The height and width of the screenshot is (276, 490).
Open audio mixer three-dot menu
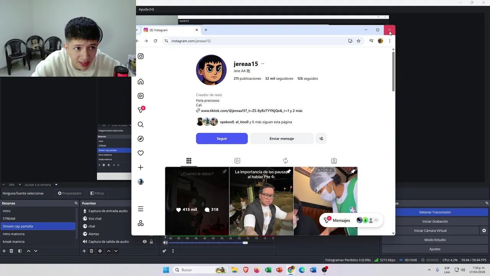tap(173, 251)
